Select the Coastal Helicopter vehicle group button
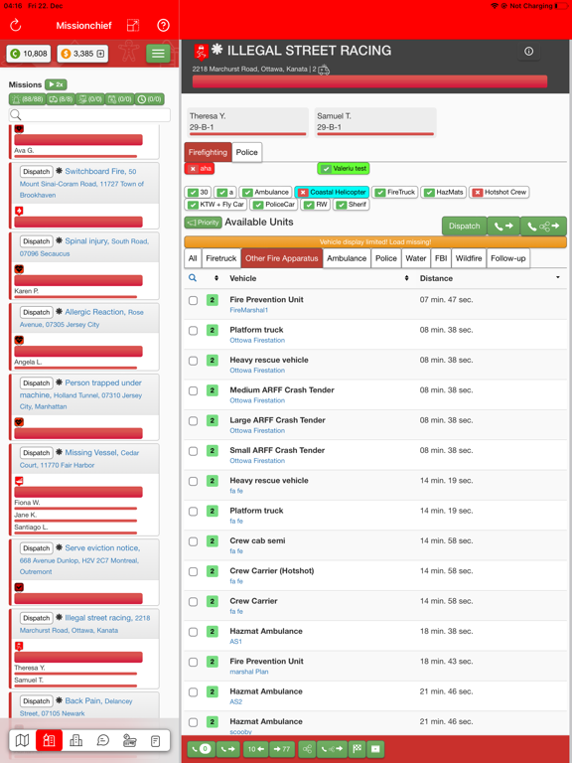 pos(333,192)
